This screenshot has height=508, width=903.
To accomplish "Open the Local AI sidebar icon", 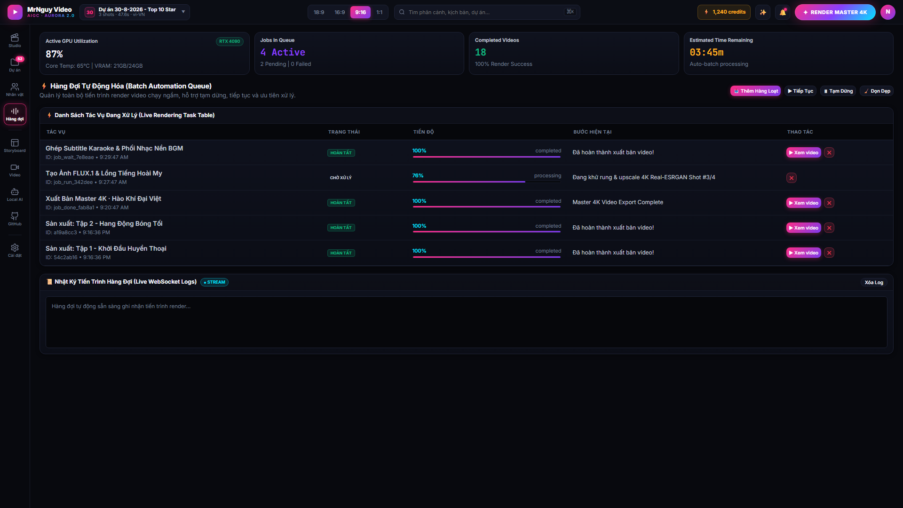I will (15, 194).
